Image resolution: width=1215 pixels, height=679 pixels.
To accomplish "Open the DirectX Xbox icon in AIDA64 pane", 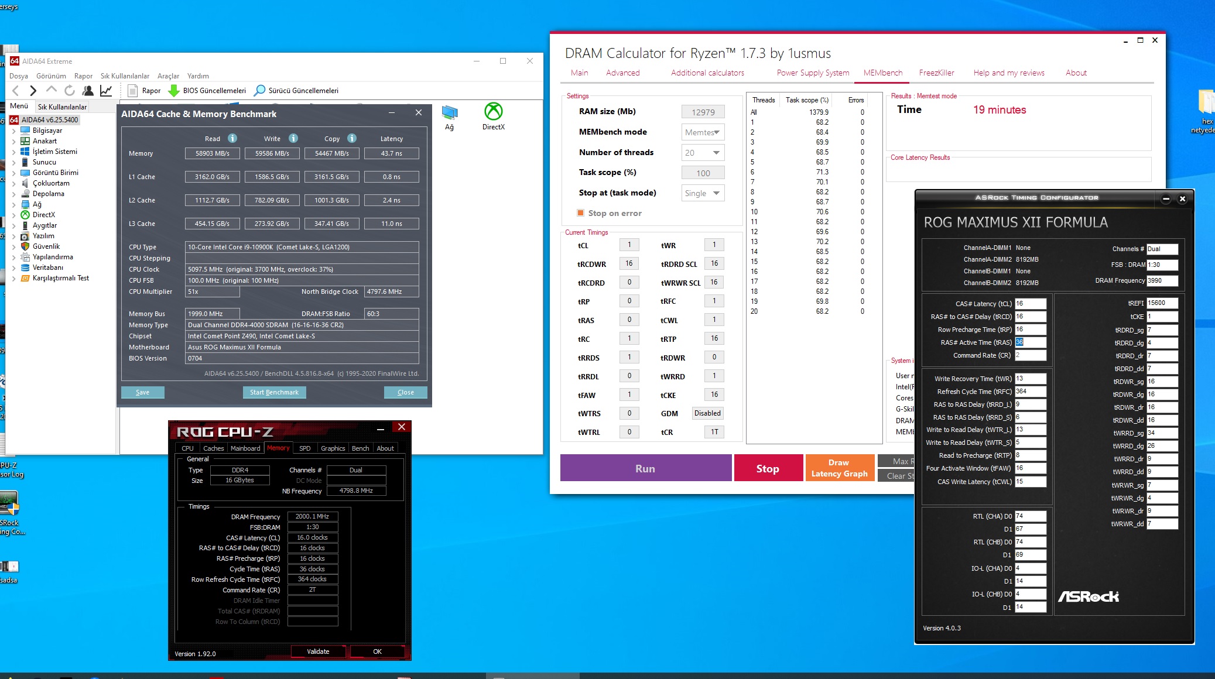I will [x=494, y=116].
